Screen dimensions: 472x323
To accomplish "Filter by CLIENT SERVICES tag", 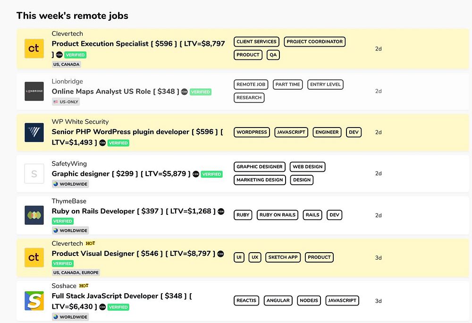I will 256,42.
